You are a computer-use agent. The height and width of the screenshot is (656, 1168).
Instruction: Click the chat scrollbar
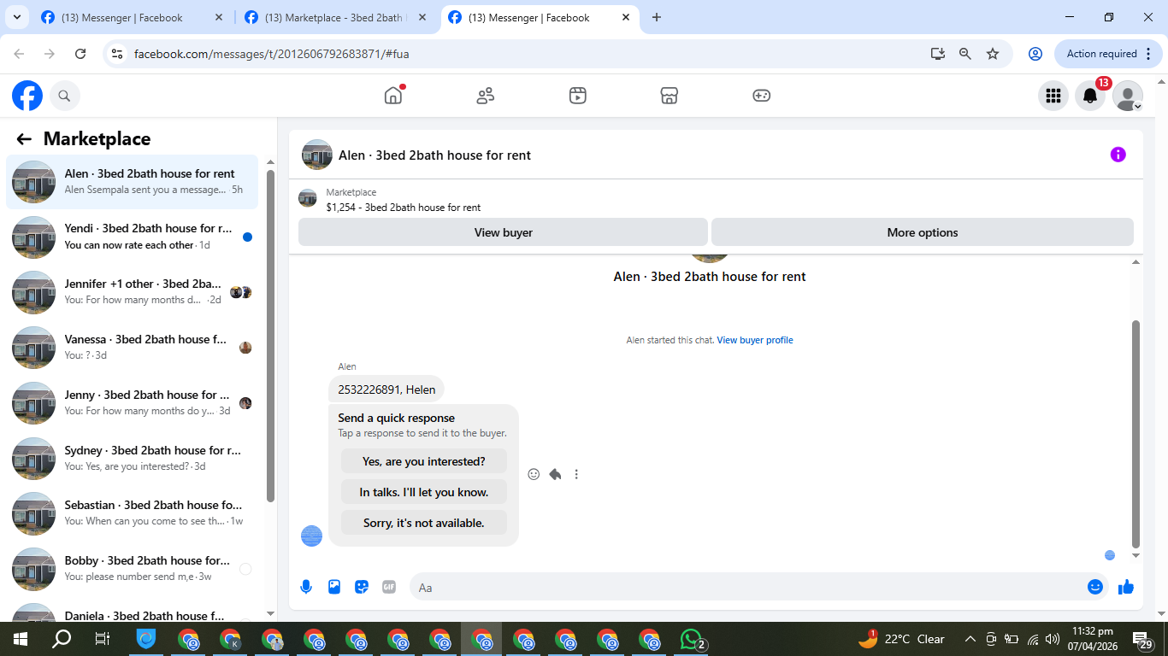click(x=1136, y=433)
